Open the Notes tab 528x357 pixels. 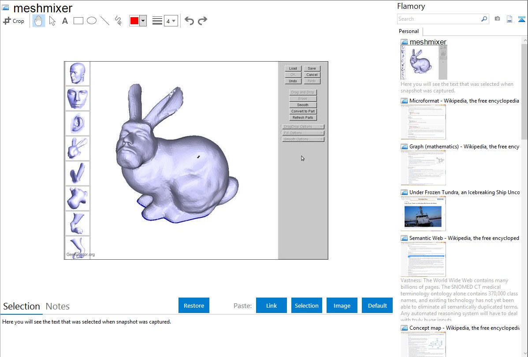tap(58, 306)
